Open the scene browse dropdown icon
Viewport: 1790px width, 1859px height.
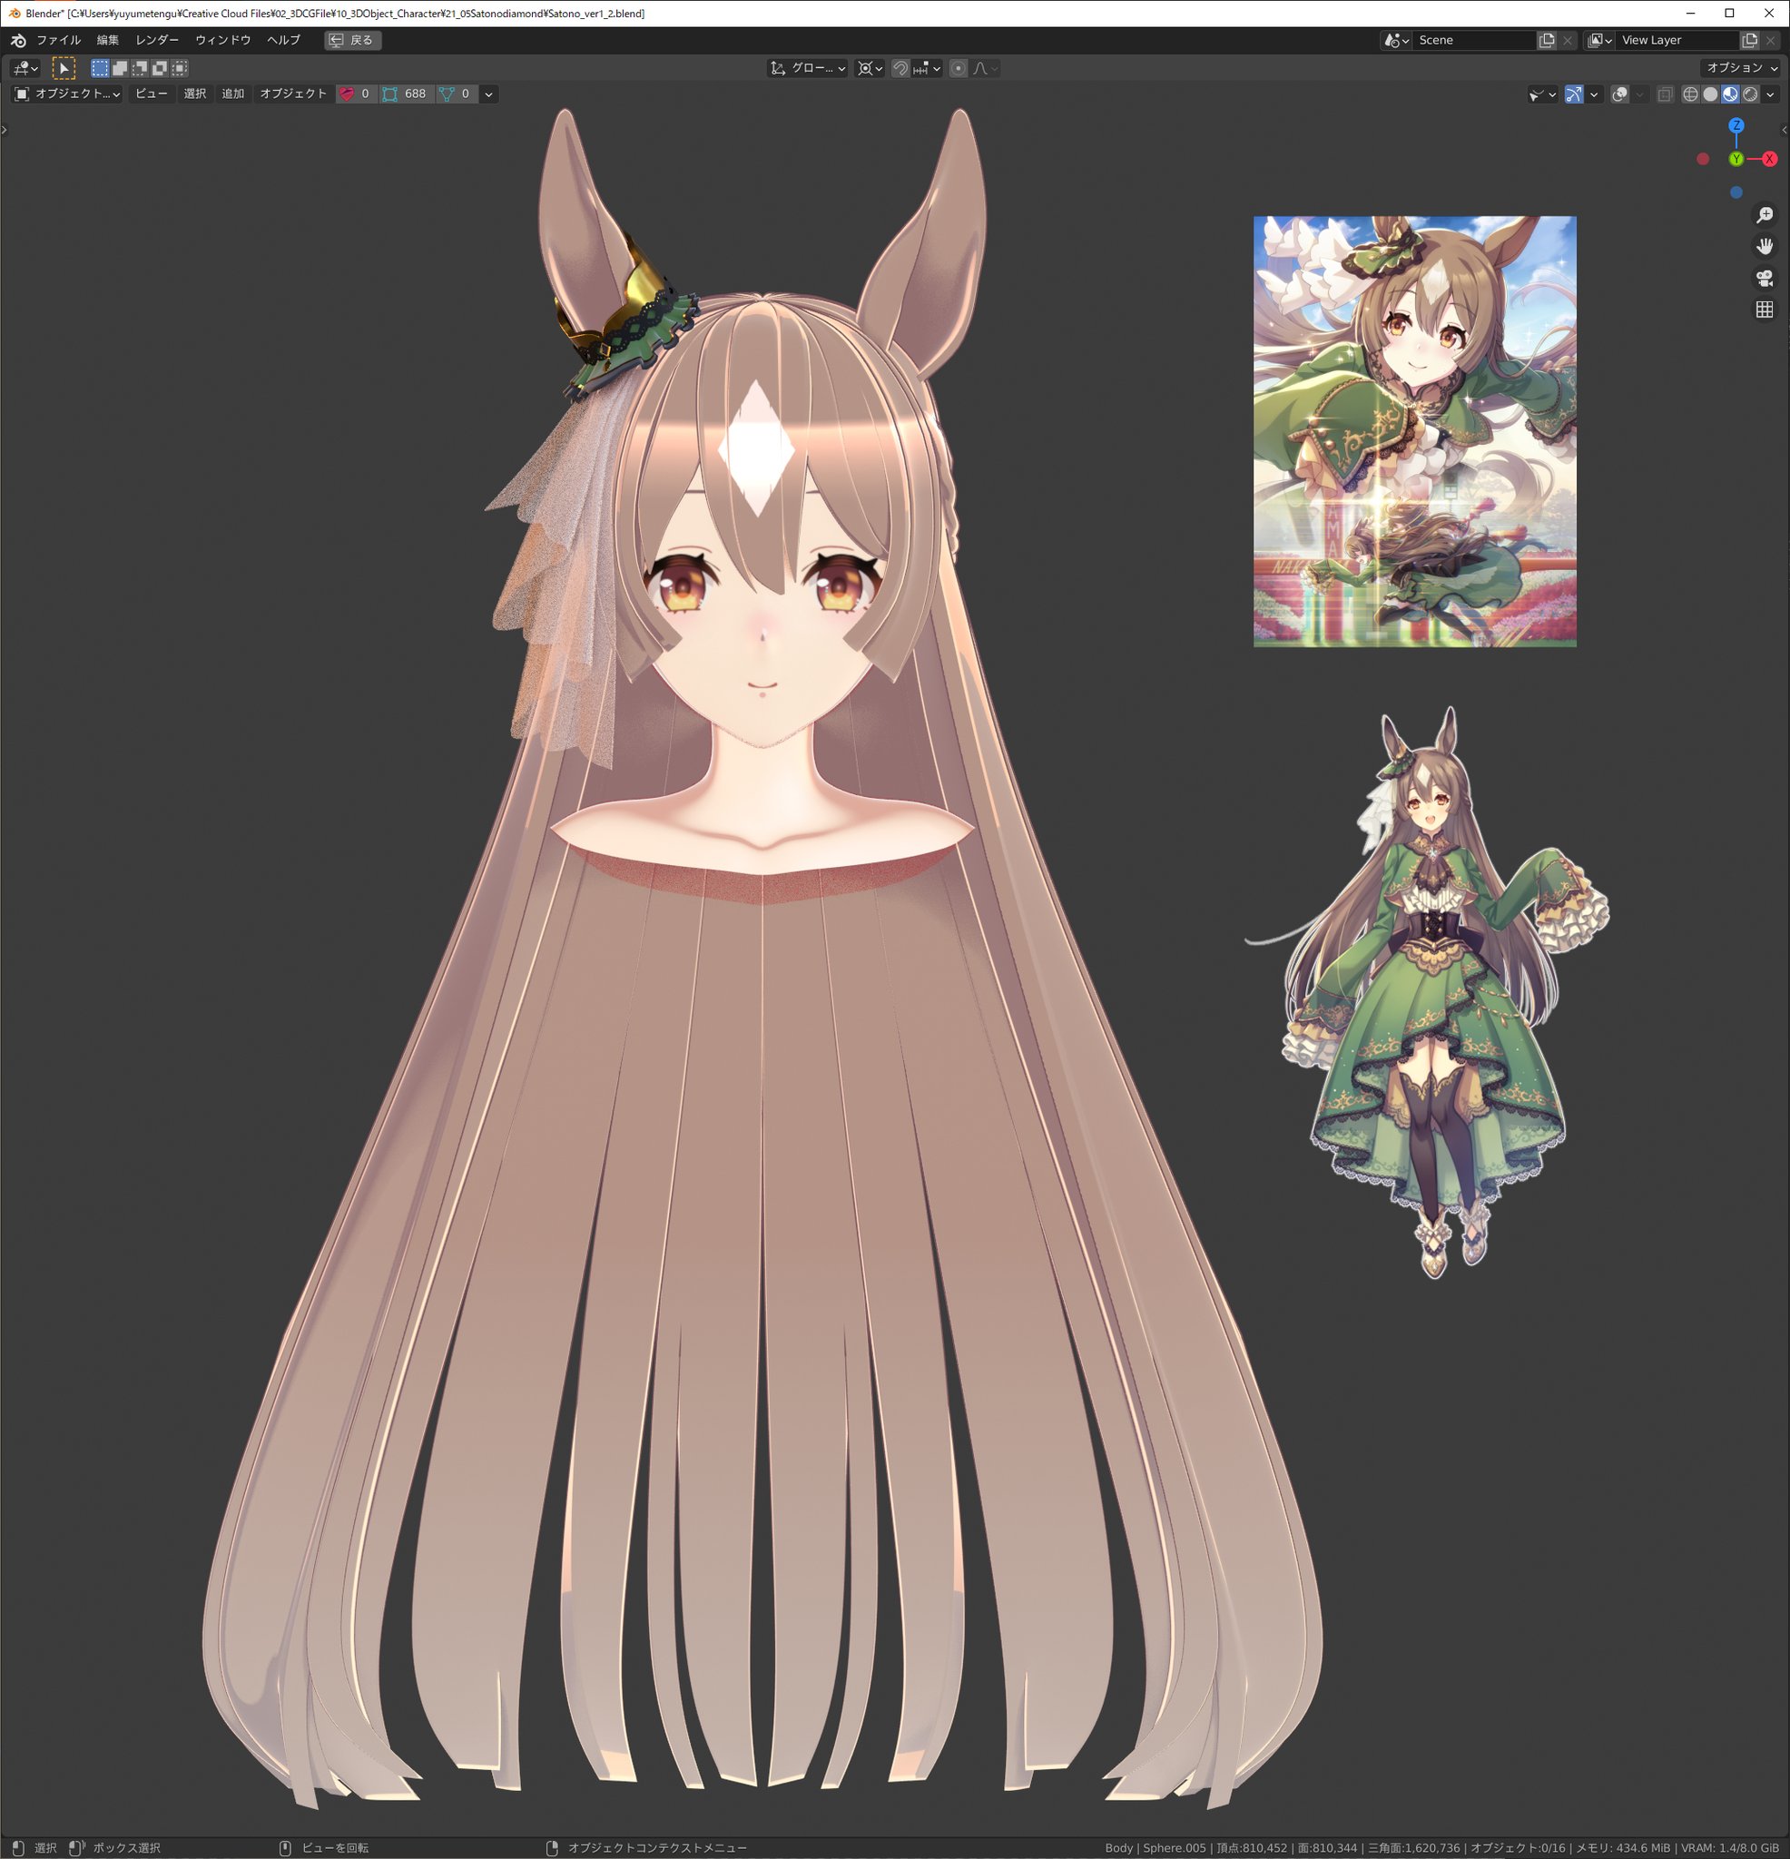click(x=1396, y=40)
